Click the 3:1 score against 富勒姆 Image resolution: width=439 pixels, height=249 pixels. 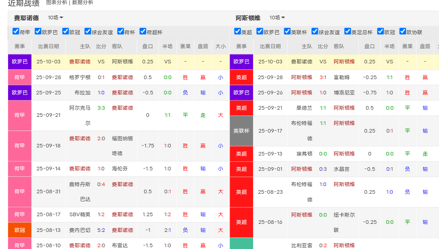tap(323, 77)
